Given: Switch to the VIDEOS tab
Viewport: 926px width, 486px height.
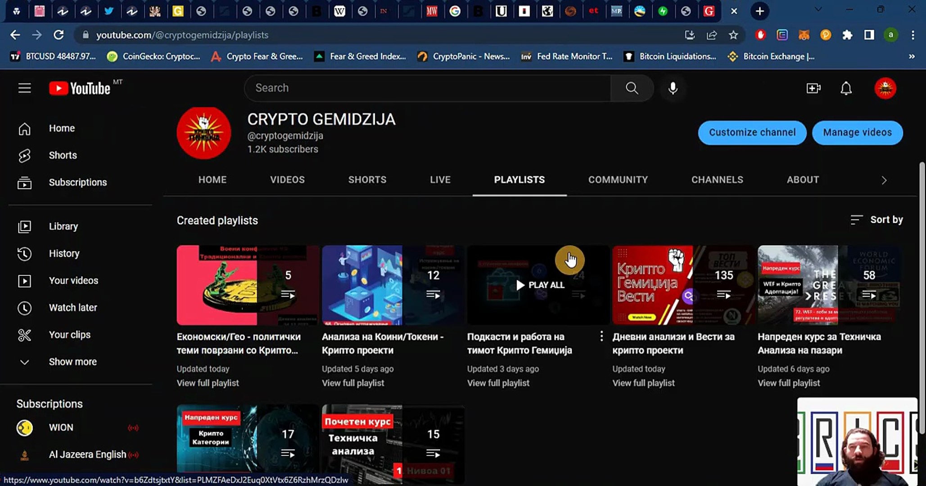Looking at the screenshot, I should [287, 180].
